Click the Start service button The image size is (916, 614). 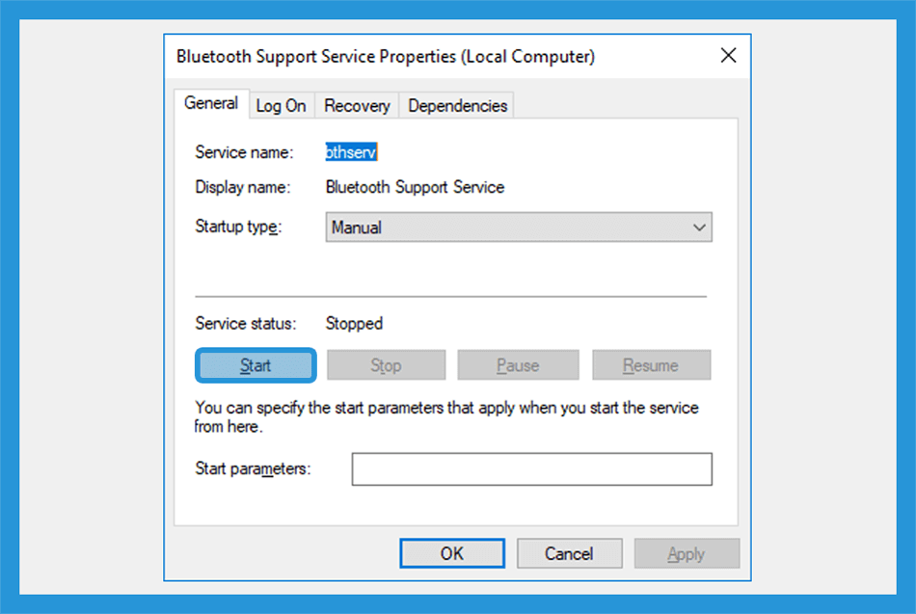pos(256,365)
